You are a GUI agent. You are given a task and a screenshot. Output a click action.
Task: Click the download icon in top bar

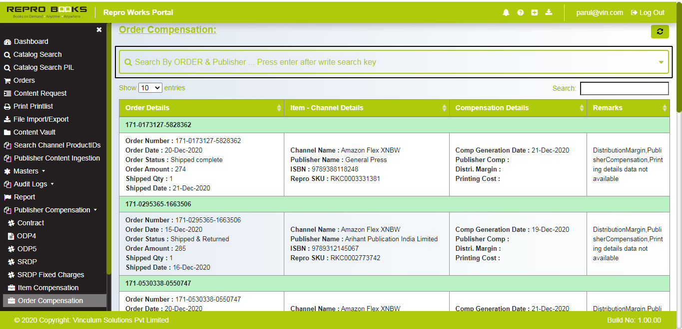(549, 12)
